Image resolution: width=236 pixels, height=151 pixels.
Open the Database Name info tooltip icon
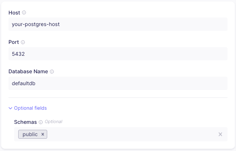tap(52, 71)
